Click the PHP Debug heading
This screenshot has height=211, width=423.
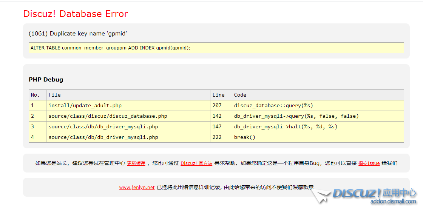pyautogui.click(x=46, y=80)
